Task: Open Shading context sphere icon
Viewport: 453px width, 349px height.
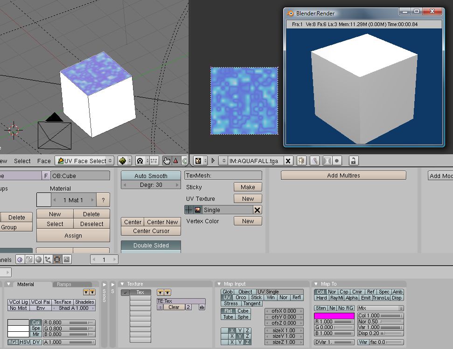Action: (x=38, y=260)
